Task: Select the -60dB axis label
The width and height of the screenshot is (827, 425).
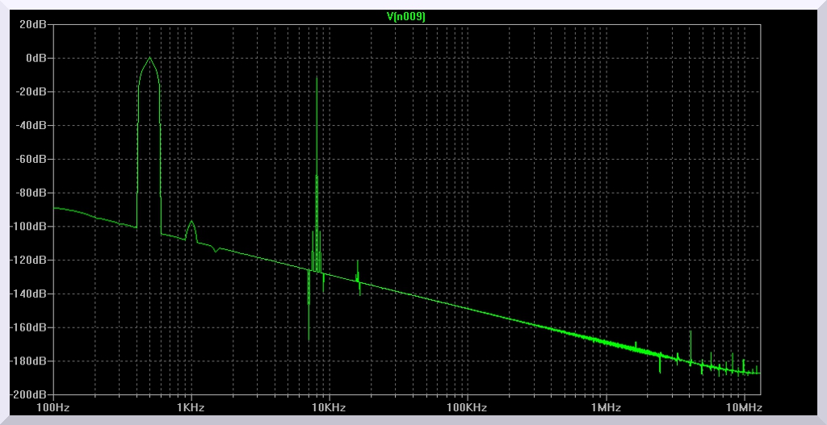Action: click(34, 159)
